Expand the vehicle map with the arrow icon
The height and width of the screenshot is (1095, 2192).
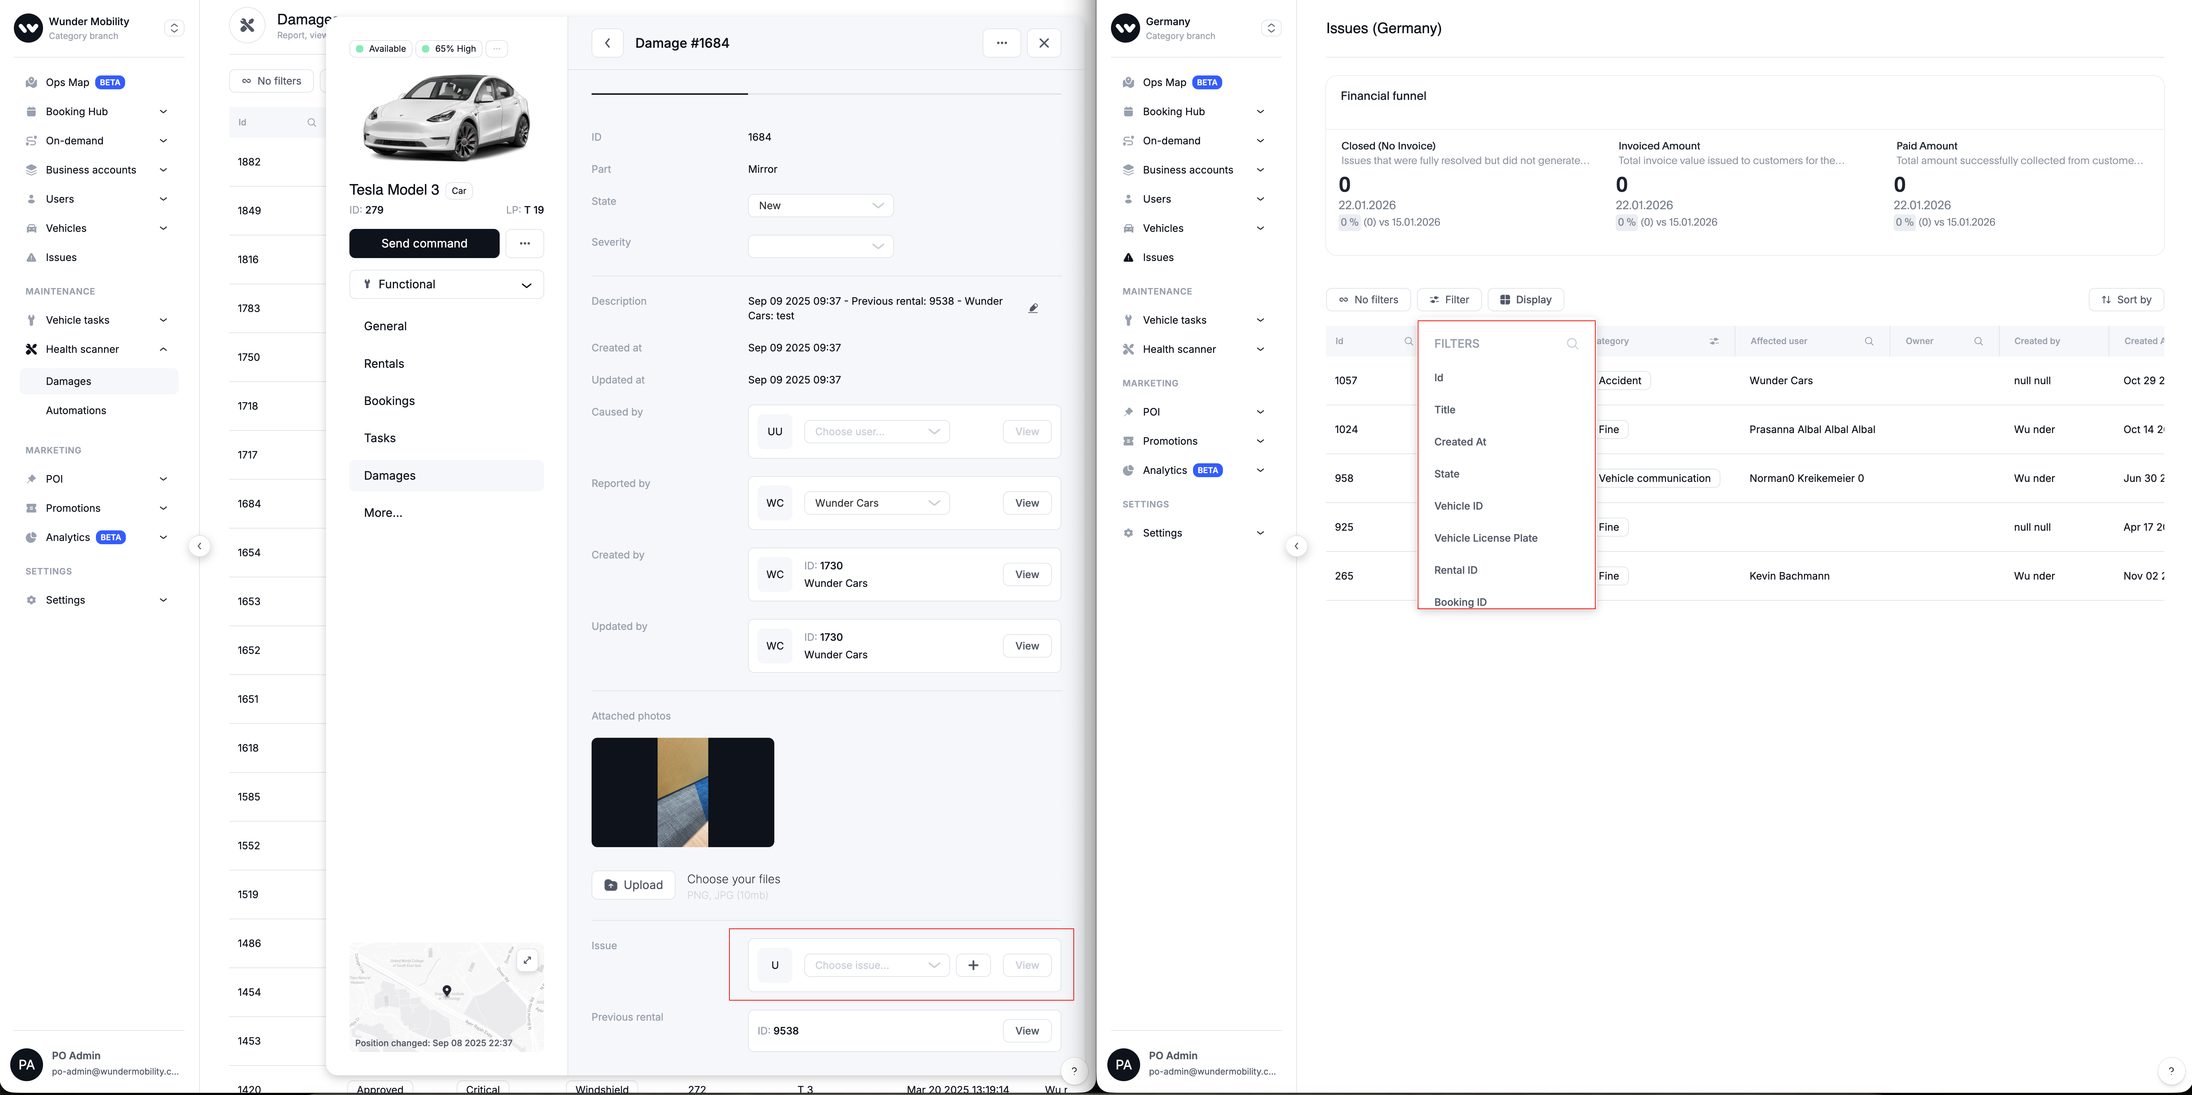[x=528, y=960]
